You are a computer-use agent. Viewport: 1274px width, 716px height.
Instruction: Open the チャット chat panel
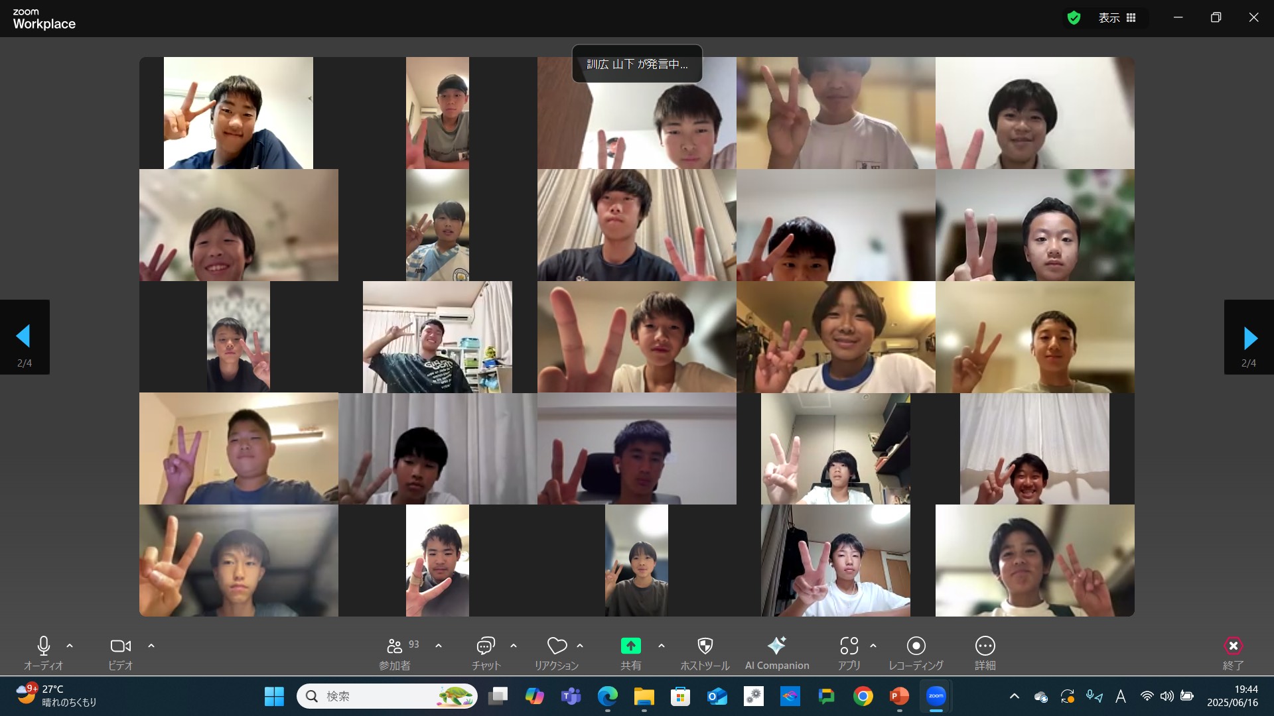(x=486, y=653)
